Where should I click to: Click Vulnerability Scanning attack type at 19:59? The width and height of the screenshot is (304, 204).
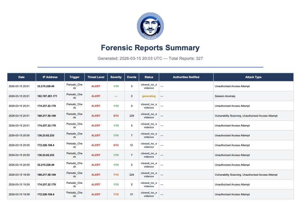(x=246, y=175)
